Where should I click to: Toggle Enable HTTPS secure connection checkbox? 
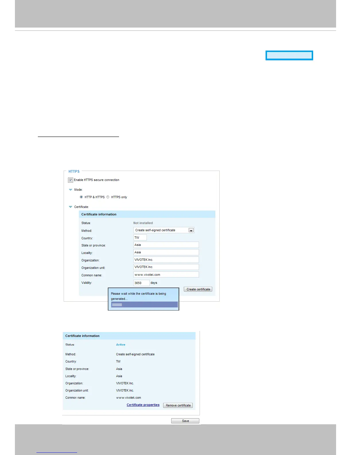click(x=71, y=180)
